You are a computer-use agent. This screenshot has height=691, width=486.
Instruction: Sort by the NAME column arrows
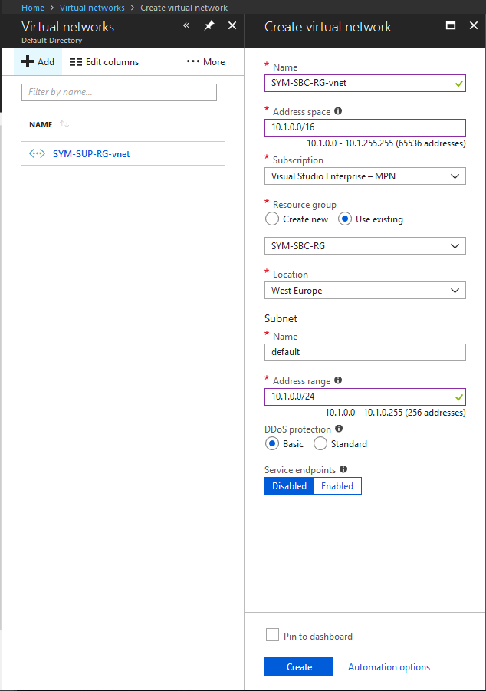(x=64, y=124)
